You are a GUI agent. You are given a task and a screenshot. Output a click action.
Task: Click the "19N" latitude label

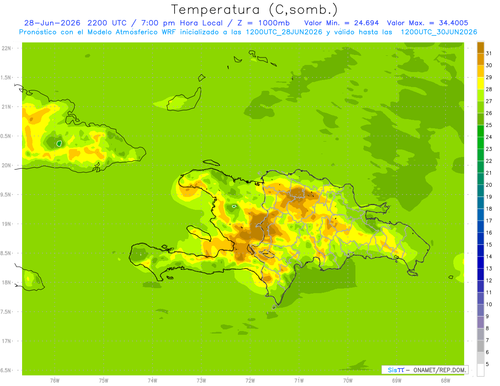6,224
